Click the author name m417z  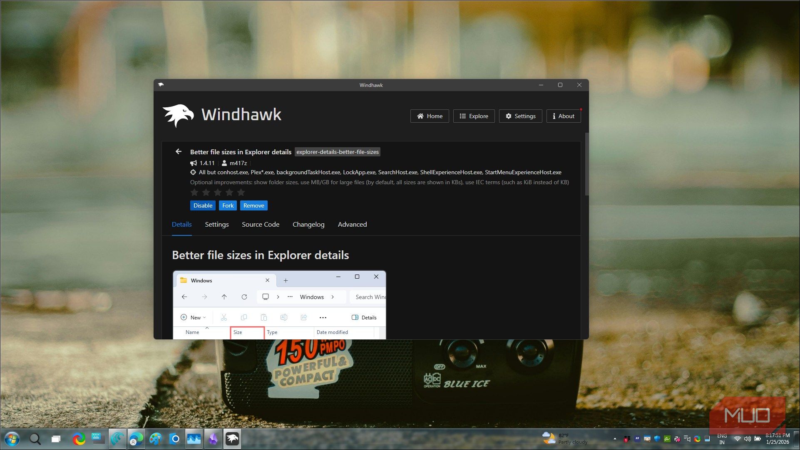coord(238,163)
